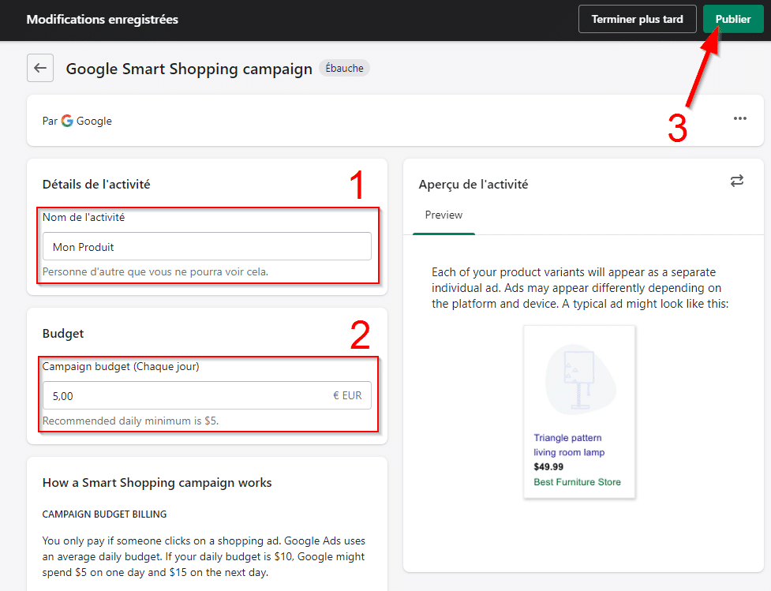The height and width of the screenshot is (591, 771).
Task: Click the lamp illustration in ad preview
Action: point(579,377)
